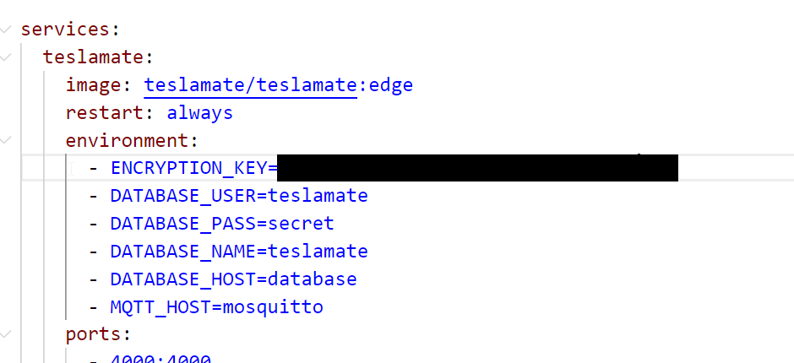Click the top-level "services" key

63,30
